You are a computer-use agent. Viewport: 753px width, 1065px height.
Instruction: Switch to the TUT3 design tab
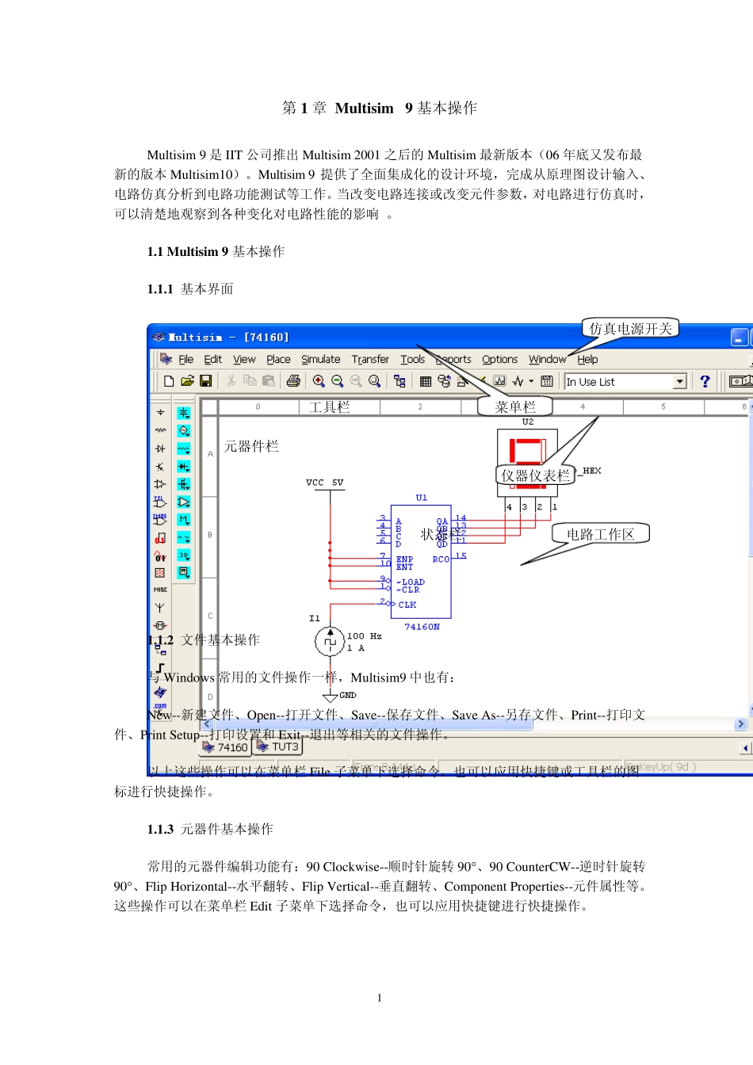[277, 746]
